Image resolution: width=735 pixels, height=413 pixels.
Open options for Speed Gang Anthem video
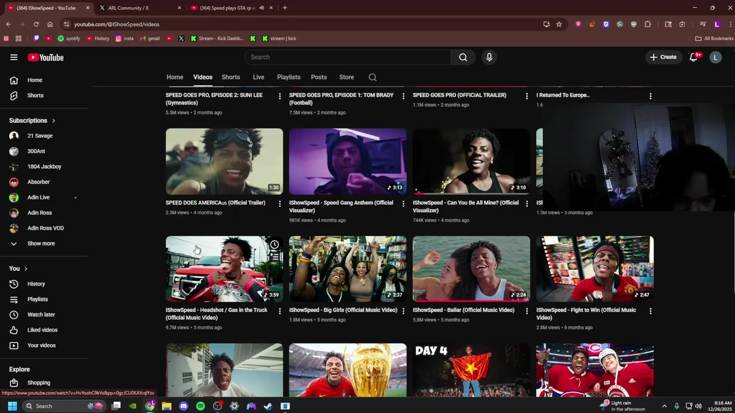tap(403, 204)
